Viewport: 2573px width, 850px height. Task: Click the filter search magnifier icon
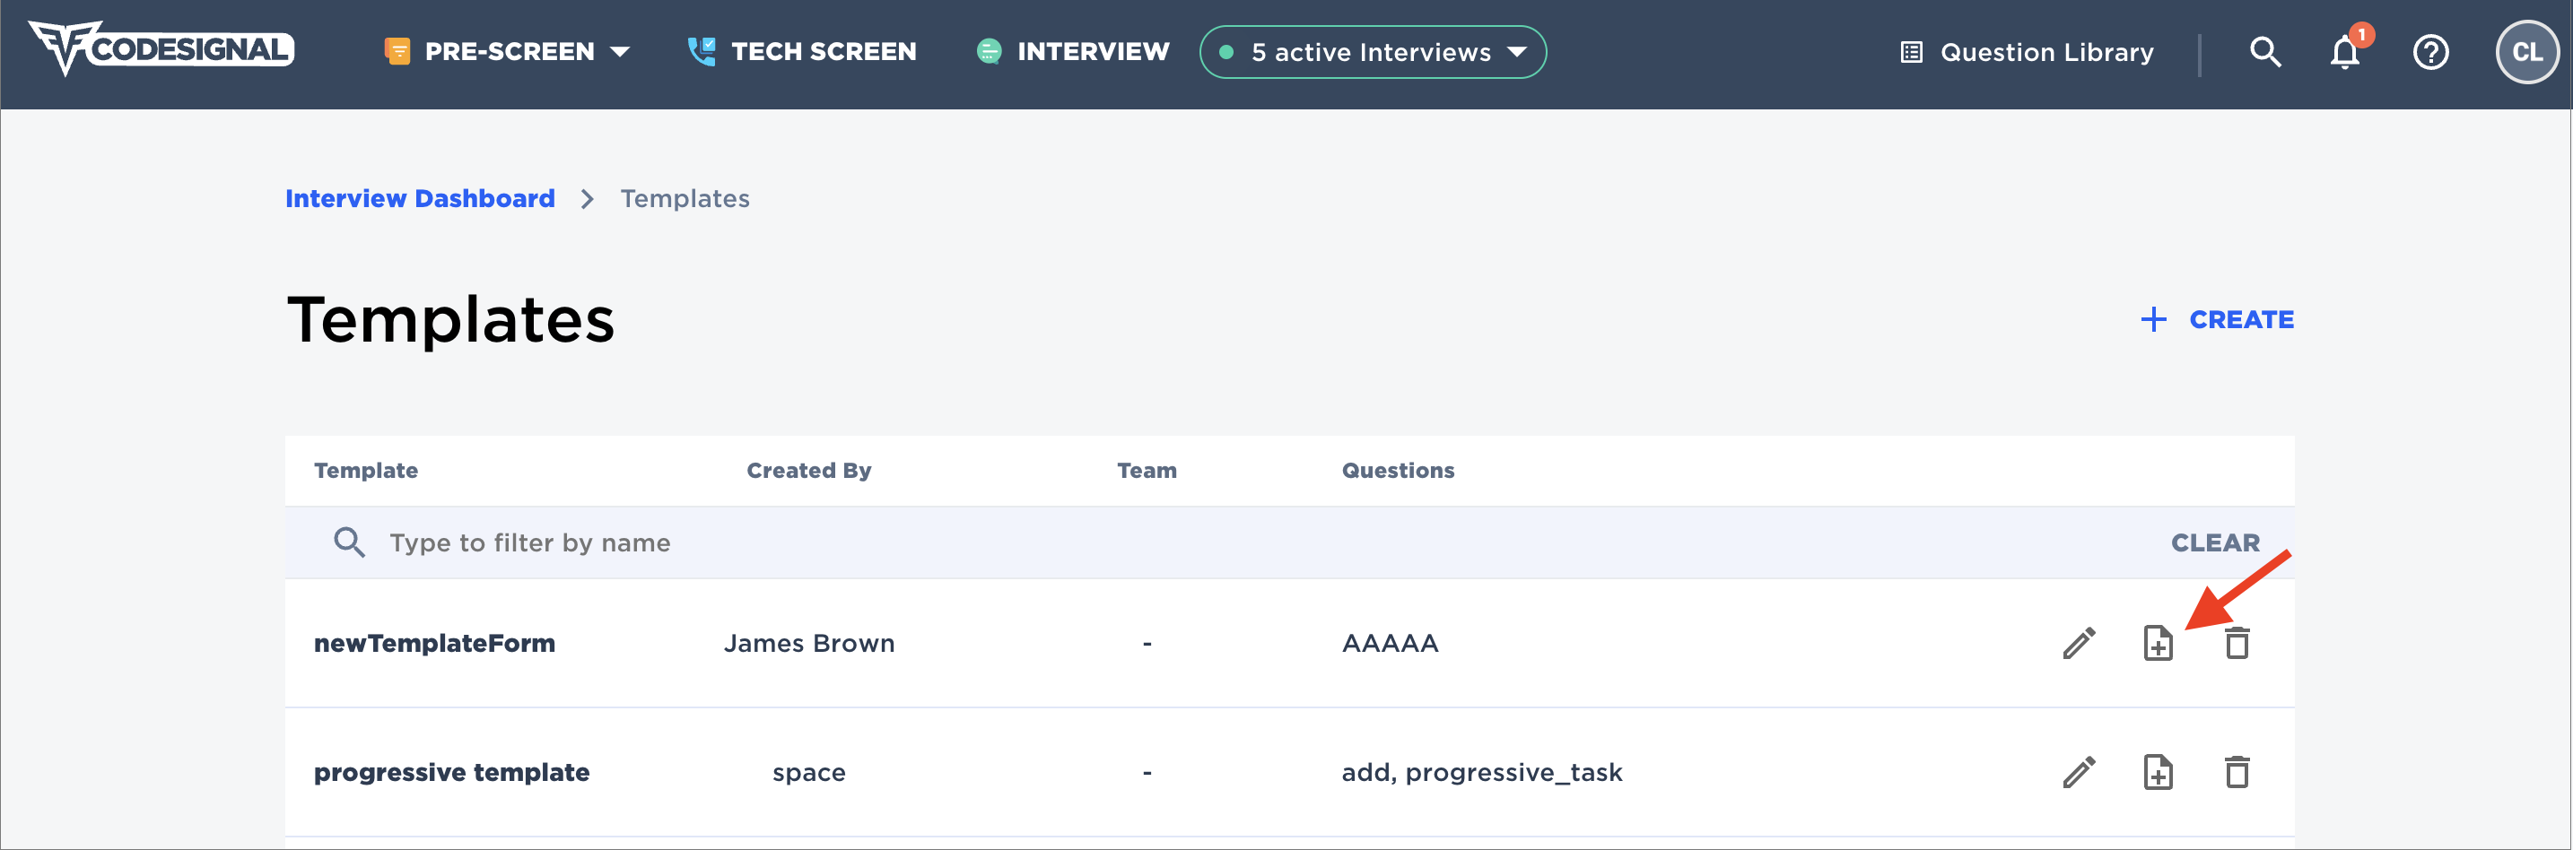[349, 542]
